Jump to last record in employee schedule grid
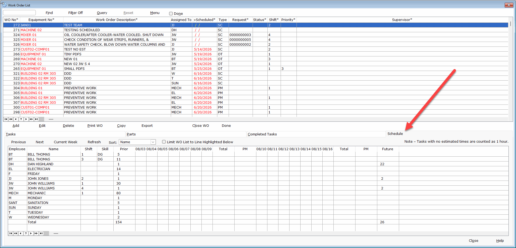 [41, 233]
